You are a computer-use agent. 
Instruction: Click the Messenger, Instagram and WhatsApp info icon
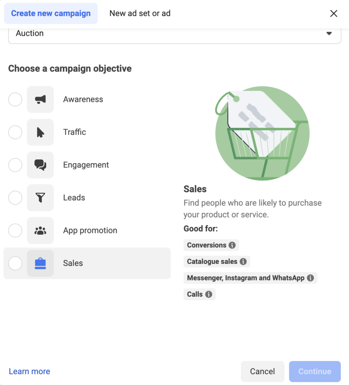[310, 278]
